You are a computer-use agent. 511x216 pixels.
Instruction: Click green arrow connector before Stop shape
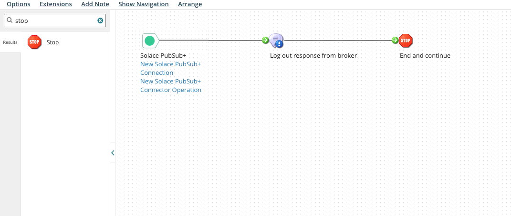click(x=395, y=41)
